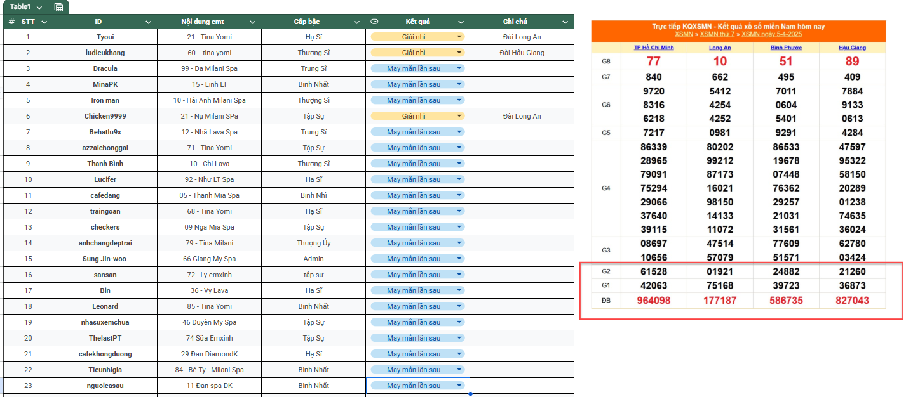
Task: Click the TP Hồ Chí Minh column link
Action: [654, 48]
